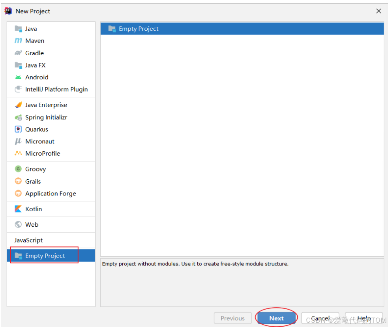
Task: Click the Application Forge icon
Action: [x=18, y=193]
